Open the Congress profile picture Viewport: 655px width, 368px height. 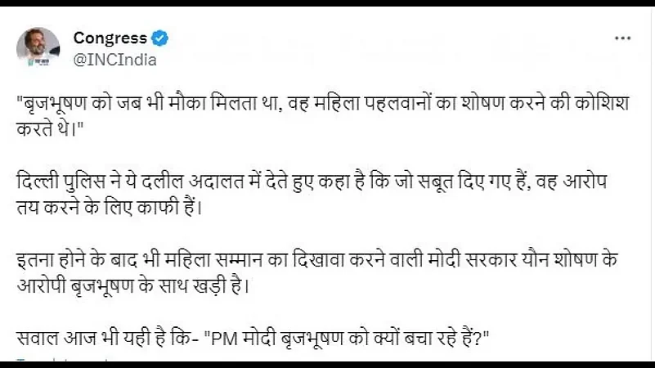(38, 48)
